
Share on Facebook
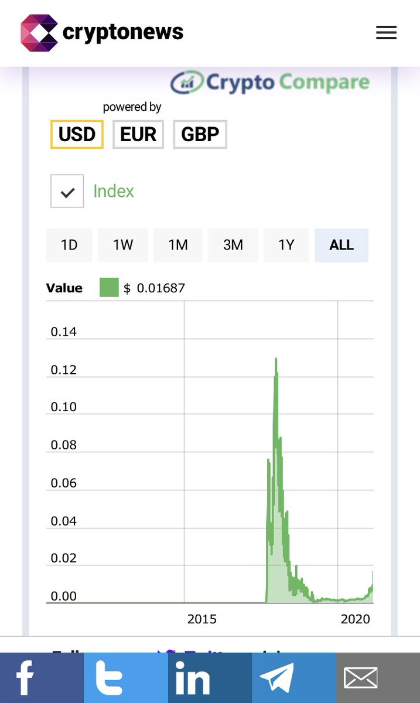[42, 678]
